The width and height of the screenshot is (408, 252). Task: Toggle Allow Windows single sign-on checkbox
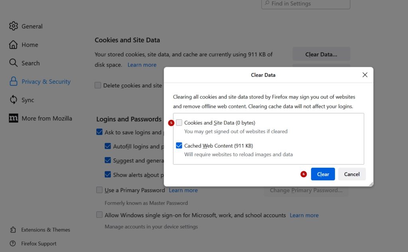99,215
